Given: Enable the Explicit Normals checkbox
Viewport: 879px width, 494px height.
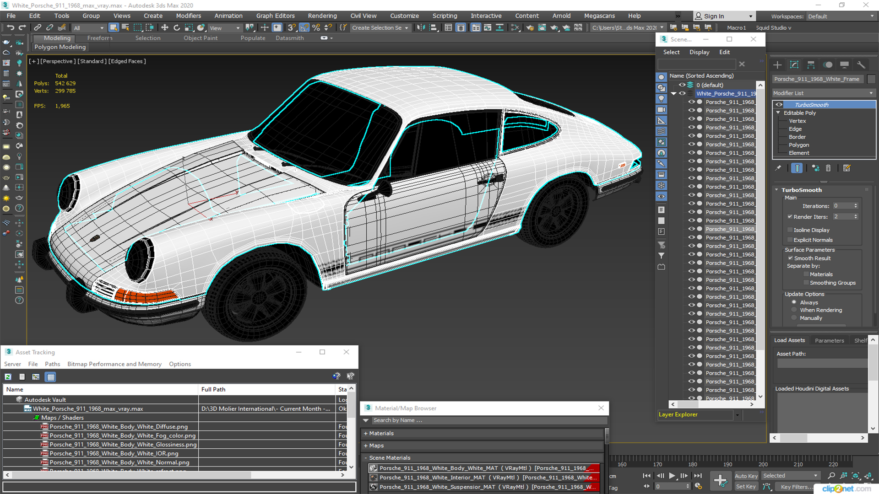Looking at the screenshot, I should (x=790, y=240).
